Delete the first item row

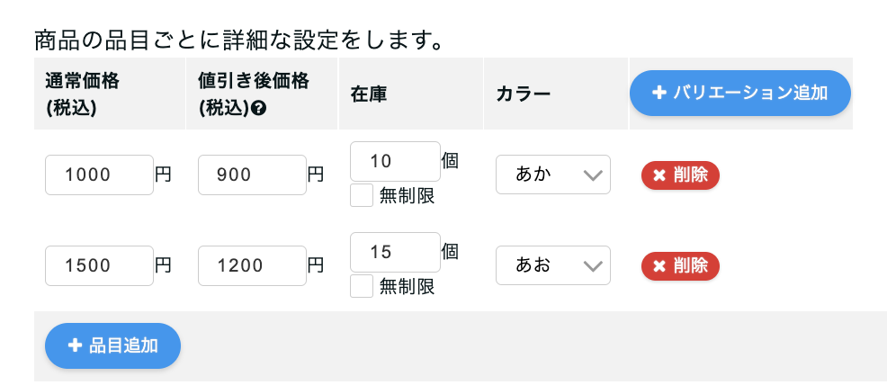coord(680,175)
